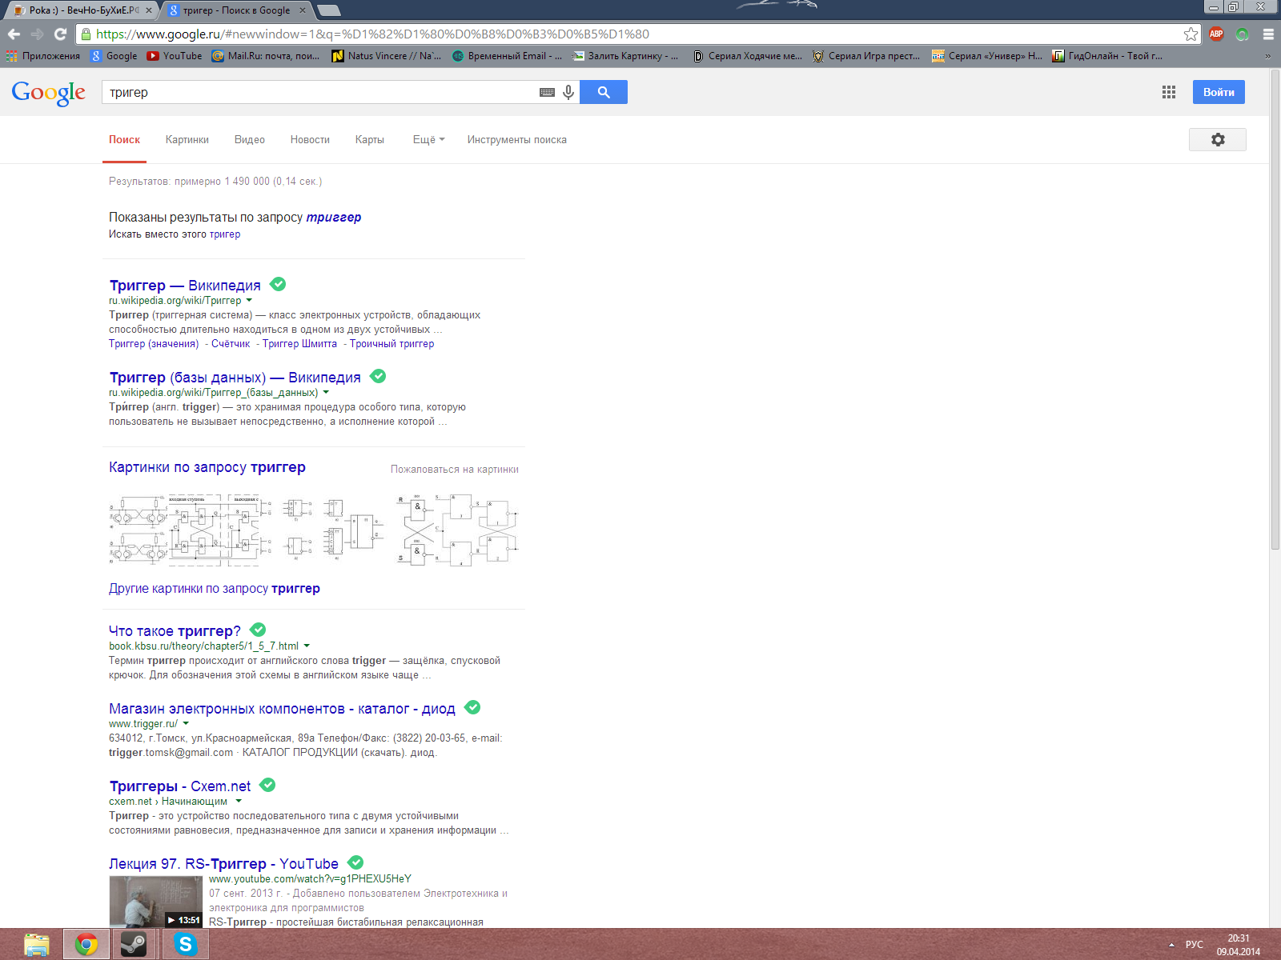
Task: Click green checkmark beside Магазин электронных компонентов
Action: pyautogui.click(x=472, y=707)
